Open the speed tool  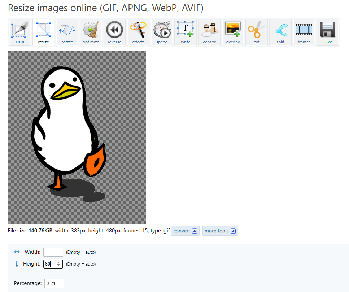click(162, 32)
